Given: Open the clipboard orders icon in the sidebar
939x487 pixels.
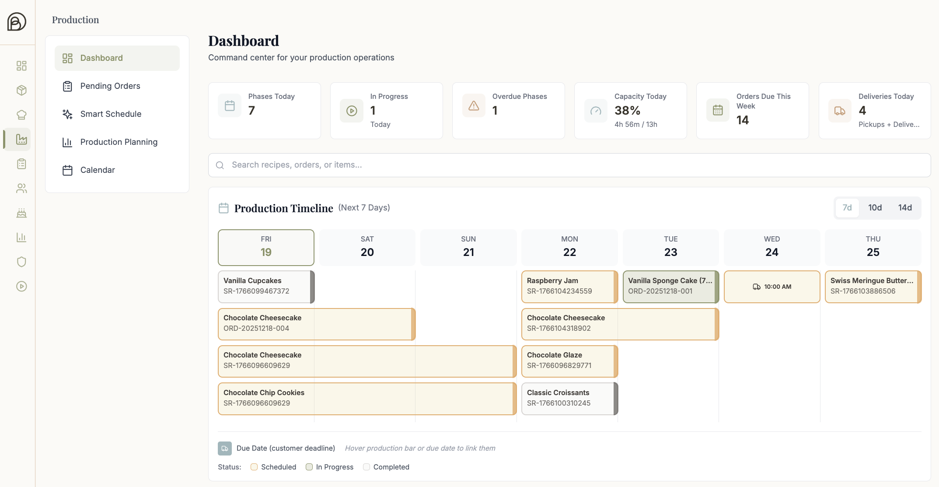Looking at the screenshot, I should (x=21, y=164).
